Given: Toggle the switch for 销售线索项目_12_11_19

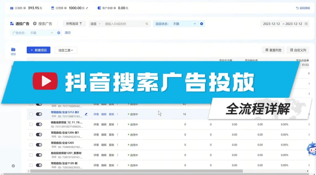Looking at the screenshot, I should pyautogui.click(x=39, y=124).
